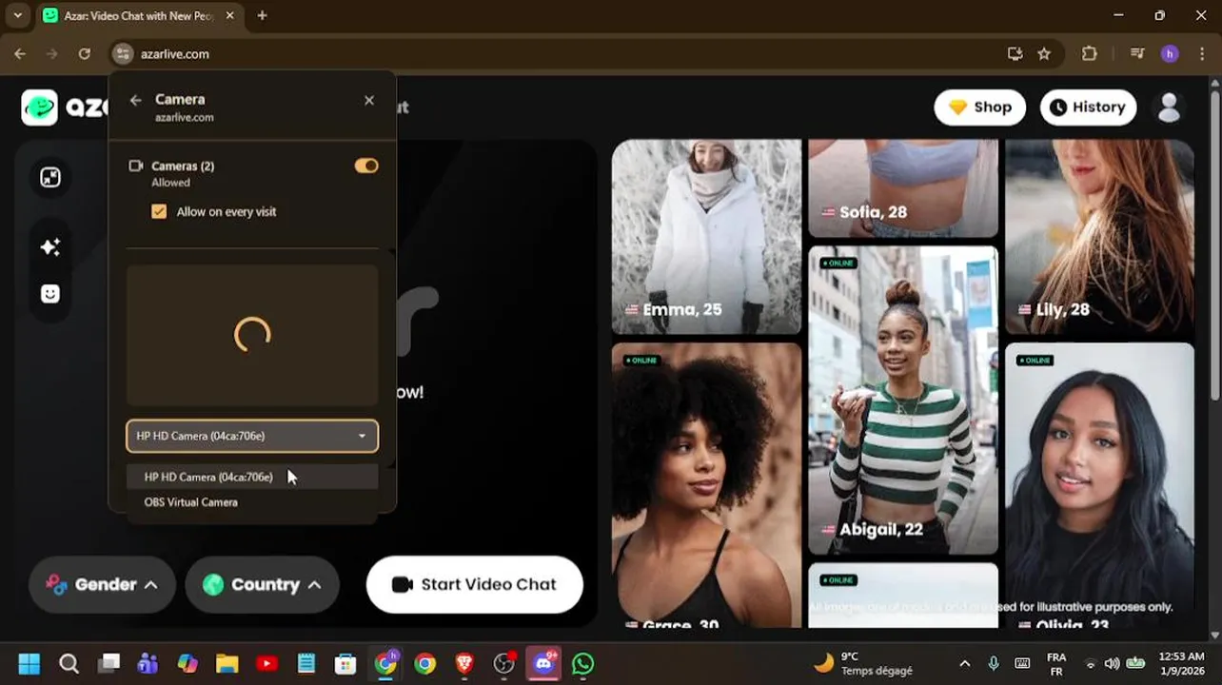Open the Shop button
The image size is (1222, 685).
(x=980, y=108)
